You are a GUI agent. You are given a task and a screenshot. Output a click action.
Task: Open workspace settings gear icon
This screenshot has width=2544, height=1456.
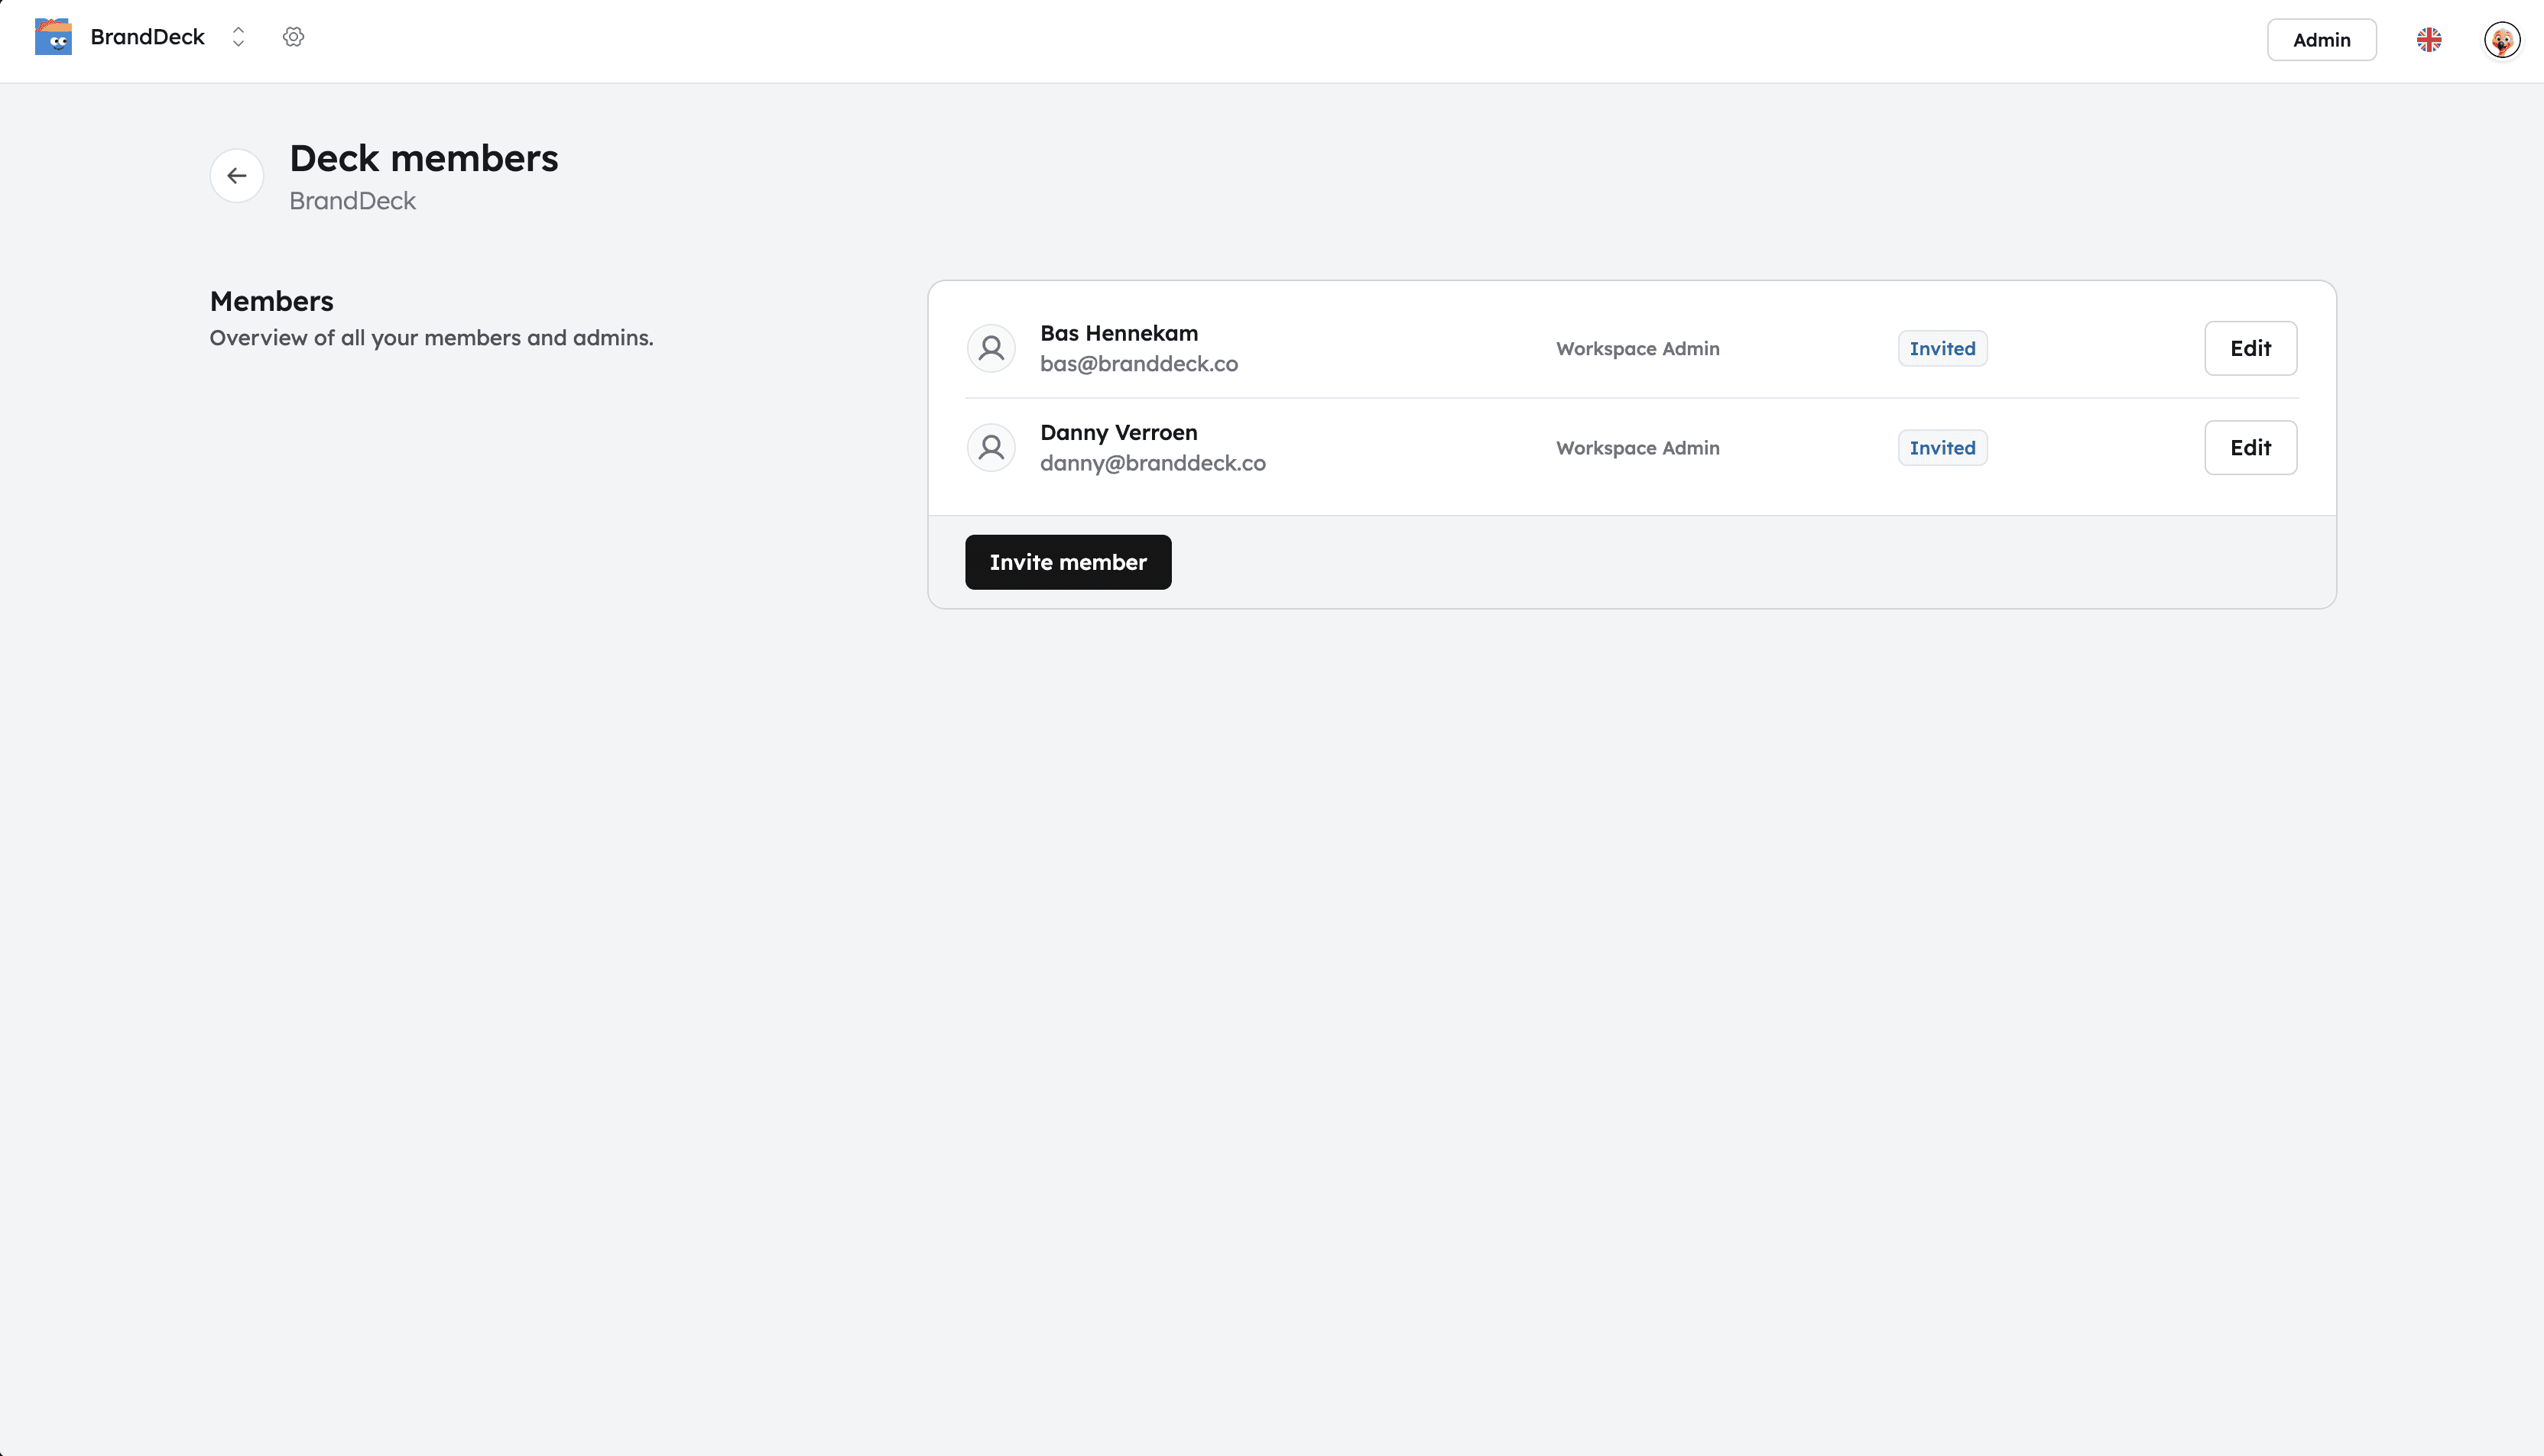(293, 37)
